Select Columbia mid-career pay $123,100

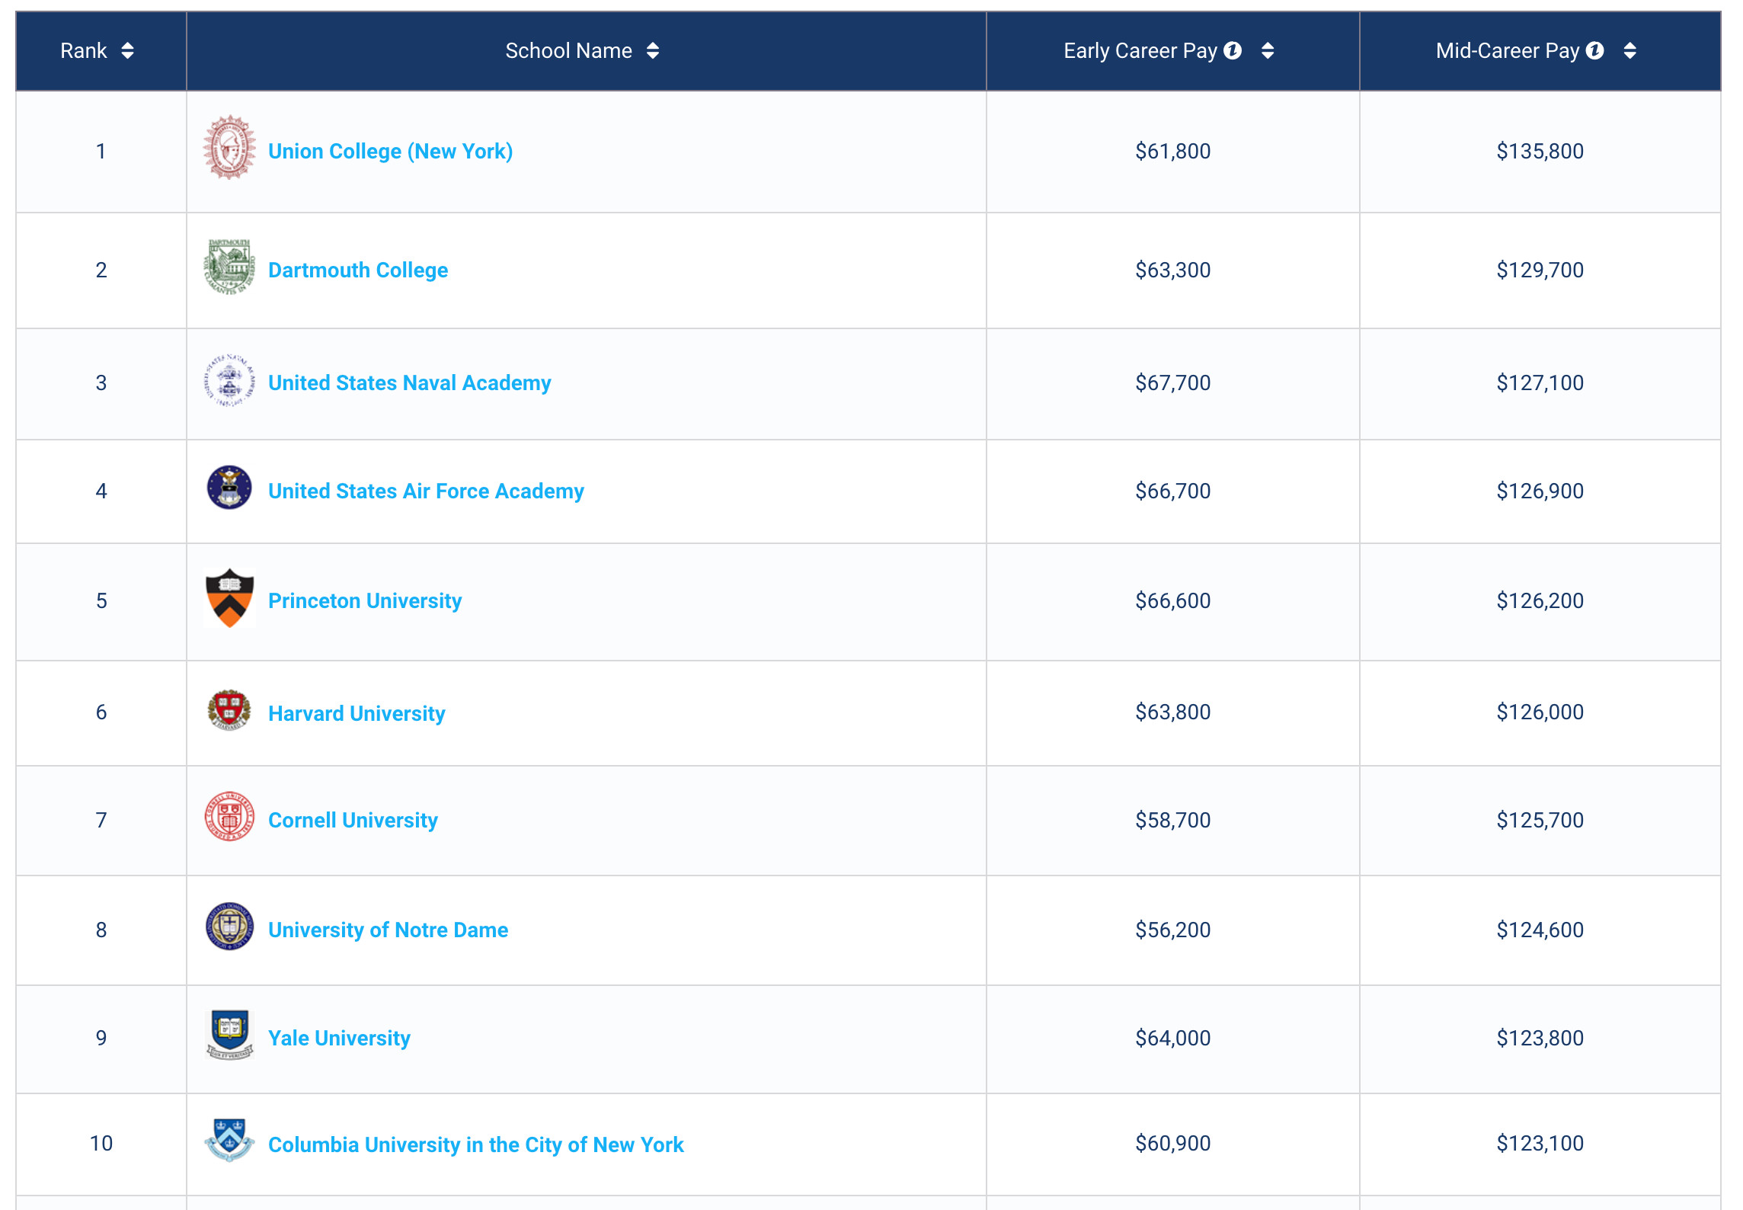[x=1540, y=1144]
